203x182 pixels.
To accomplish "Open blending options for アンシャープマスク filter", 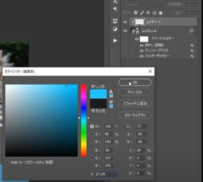I will (x=192, y=50).
